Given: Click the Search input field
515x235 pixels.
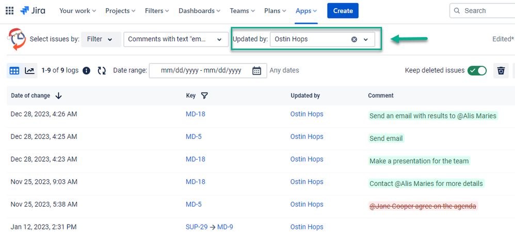Looking at the screenshot, I should [x=482, y=10].
